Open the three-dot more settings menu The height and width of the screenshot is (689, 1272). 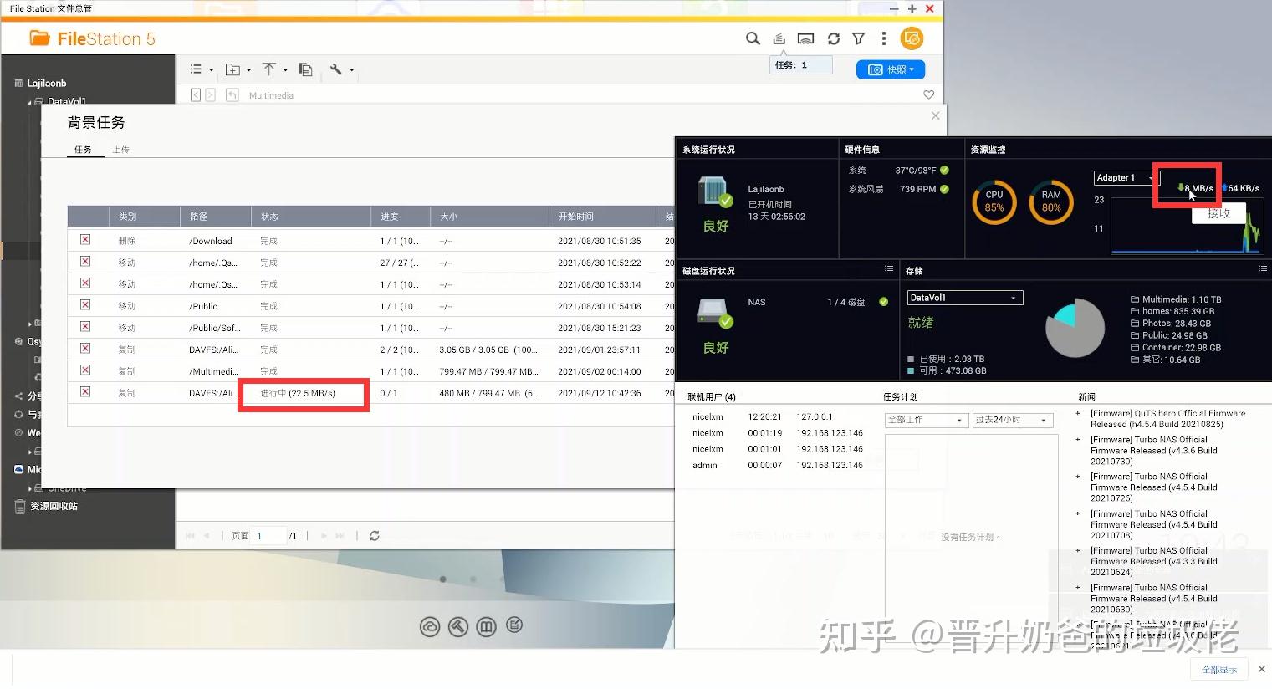point(883,38)
